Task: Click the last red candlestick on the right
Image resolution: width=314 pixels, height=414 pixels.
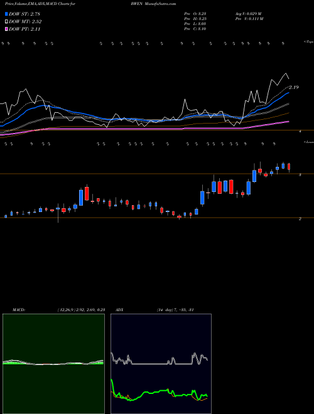Action: point(289,167)
